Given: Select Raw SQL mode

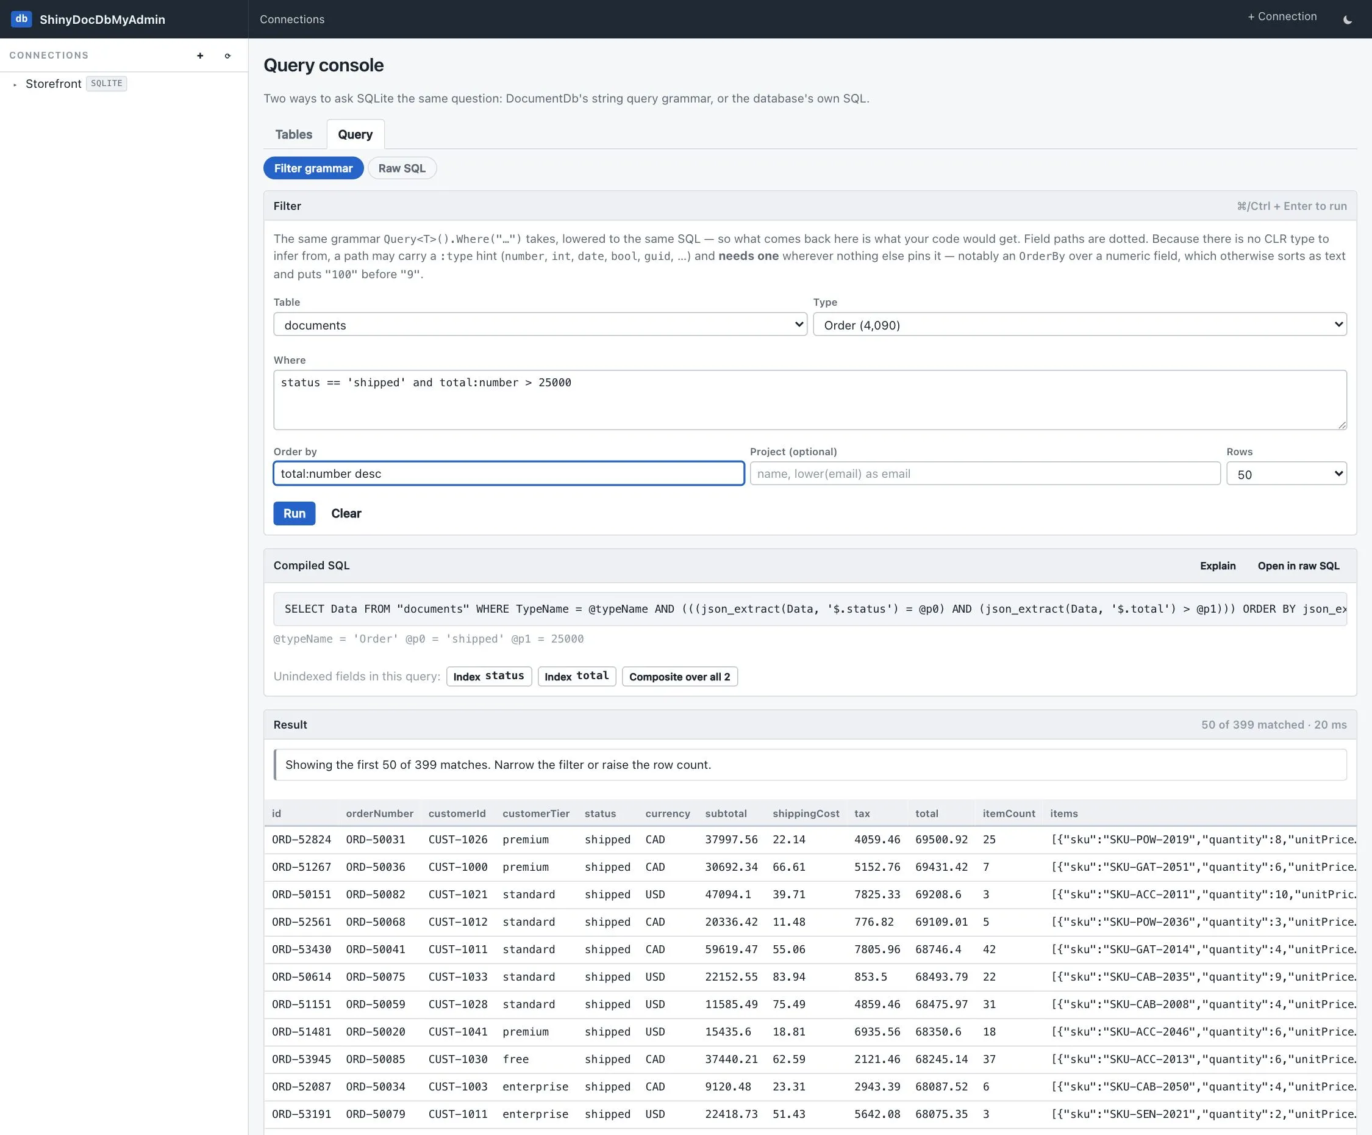Looking at the screenshot, I should pyautogui.click(x=402, y=168).
